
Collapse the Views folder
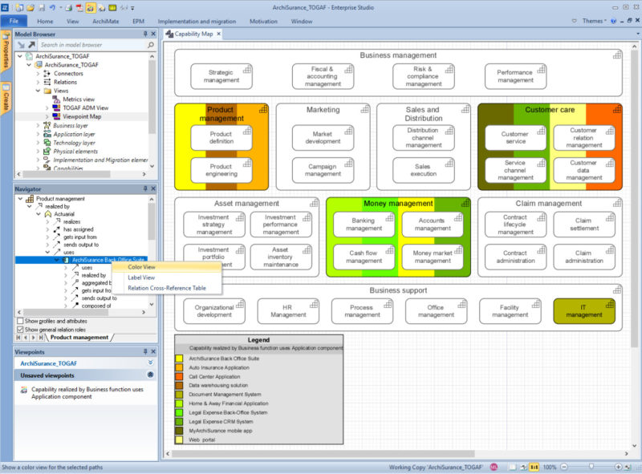click(38, 91)
